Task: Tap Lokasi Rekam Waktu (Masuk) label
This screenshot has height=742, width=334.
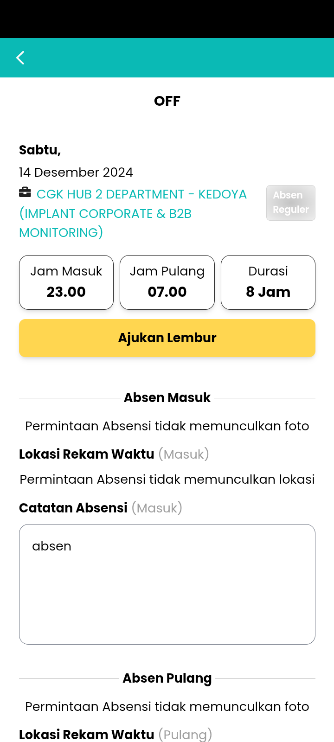Action: 114,454
